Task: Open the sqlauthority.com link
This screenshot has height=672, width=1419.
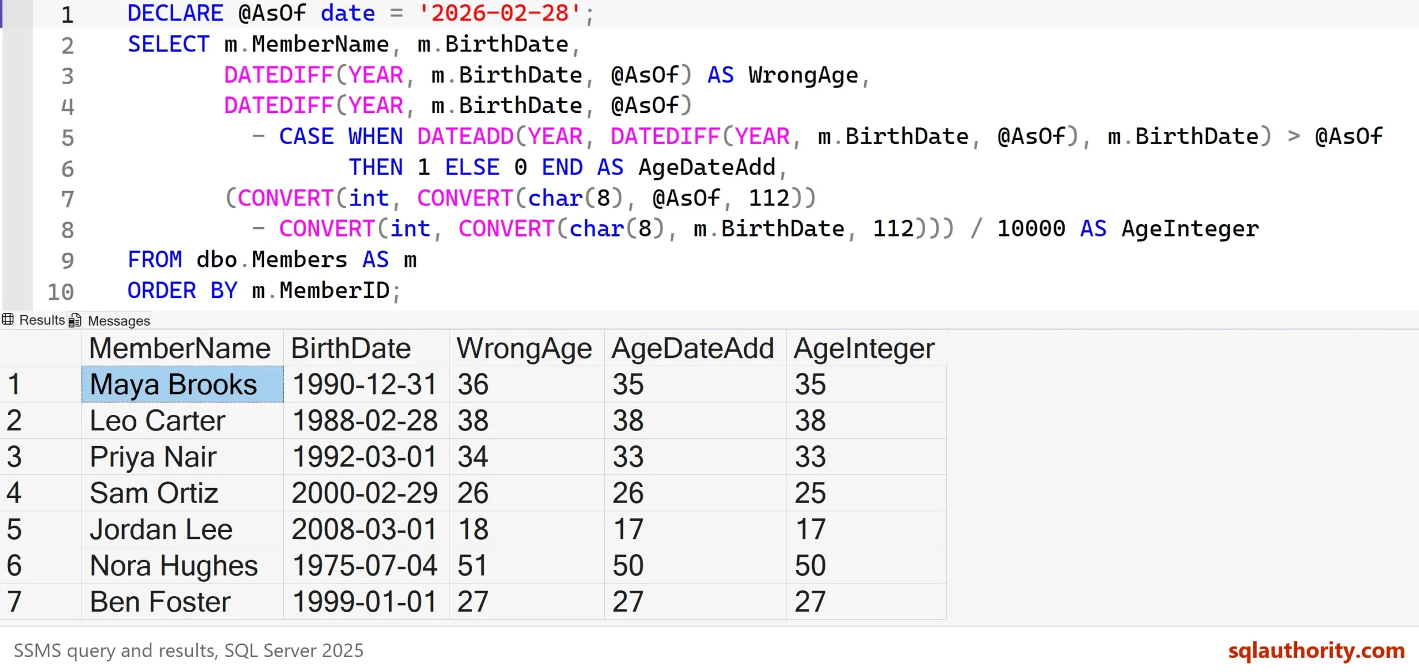Action: (x=1316, y=650)
